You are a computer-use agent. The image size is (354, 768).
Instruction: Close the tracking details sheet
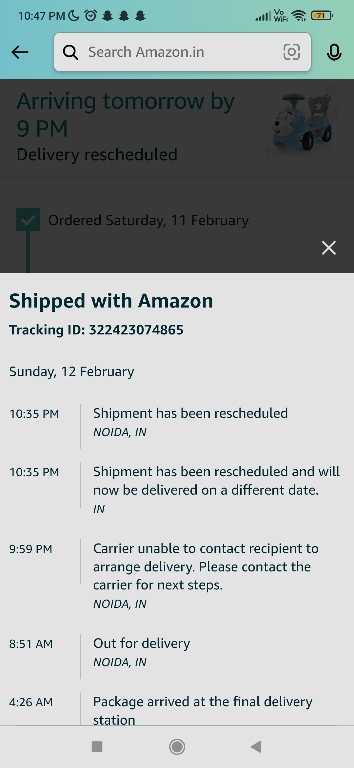329,248
